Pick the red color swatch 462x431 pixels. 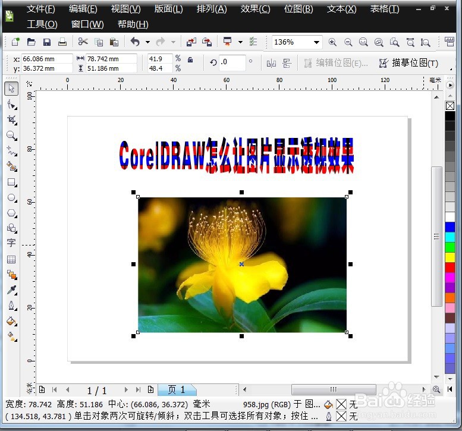[x=450, y=267]
